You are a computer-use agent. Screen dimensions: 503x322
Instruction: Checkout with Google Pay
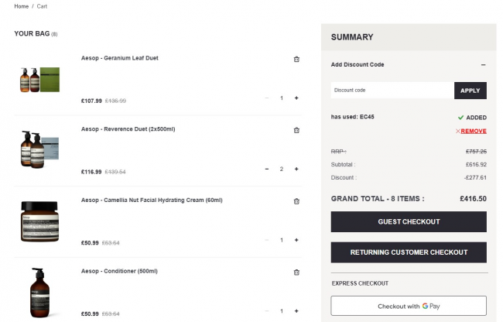click(x=409, y=306)
